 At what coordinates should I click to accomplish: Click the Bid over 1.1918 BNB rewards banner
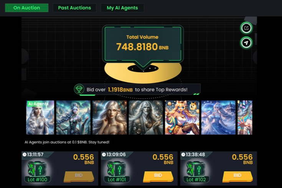[138, 89]
